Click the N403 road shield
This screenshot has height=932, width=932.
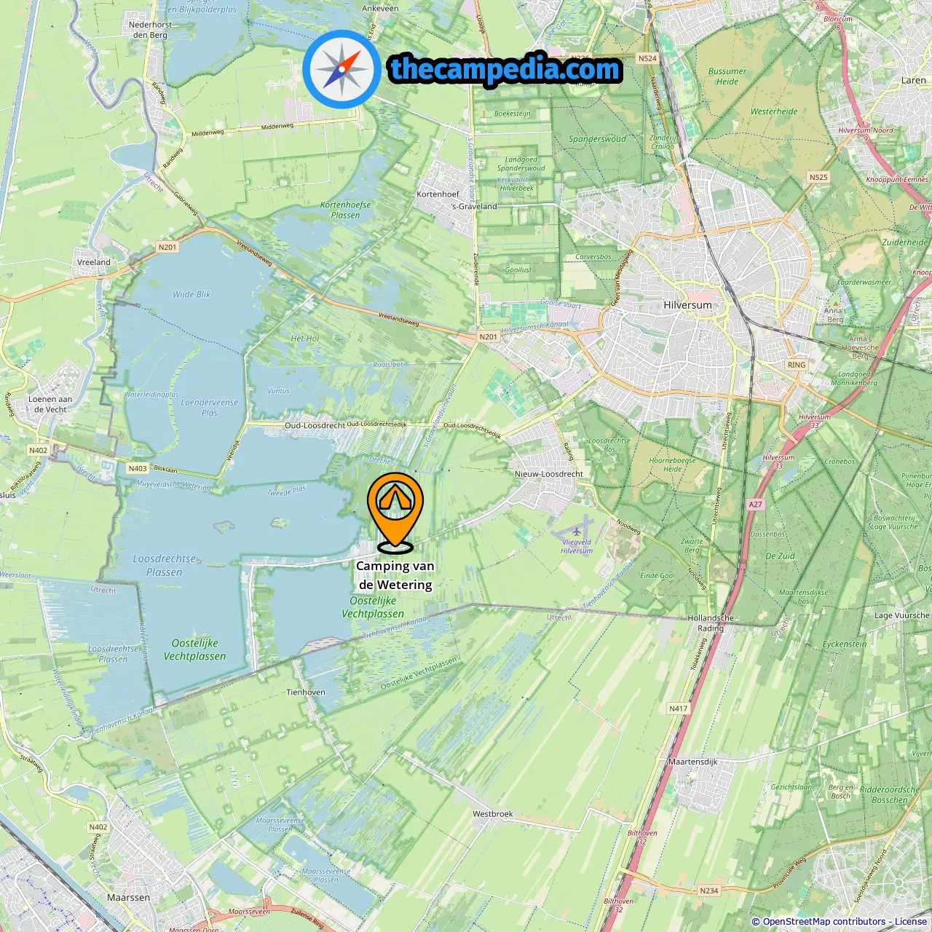click(x=138, y=468)
